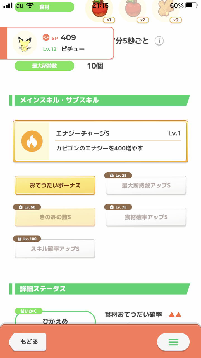This screenshot has height=358, width=201.
Task: Tap the lock icon on Lv. 25 badge
Action: pos(112,176)
